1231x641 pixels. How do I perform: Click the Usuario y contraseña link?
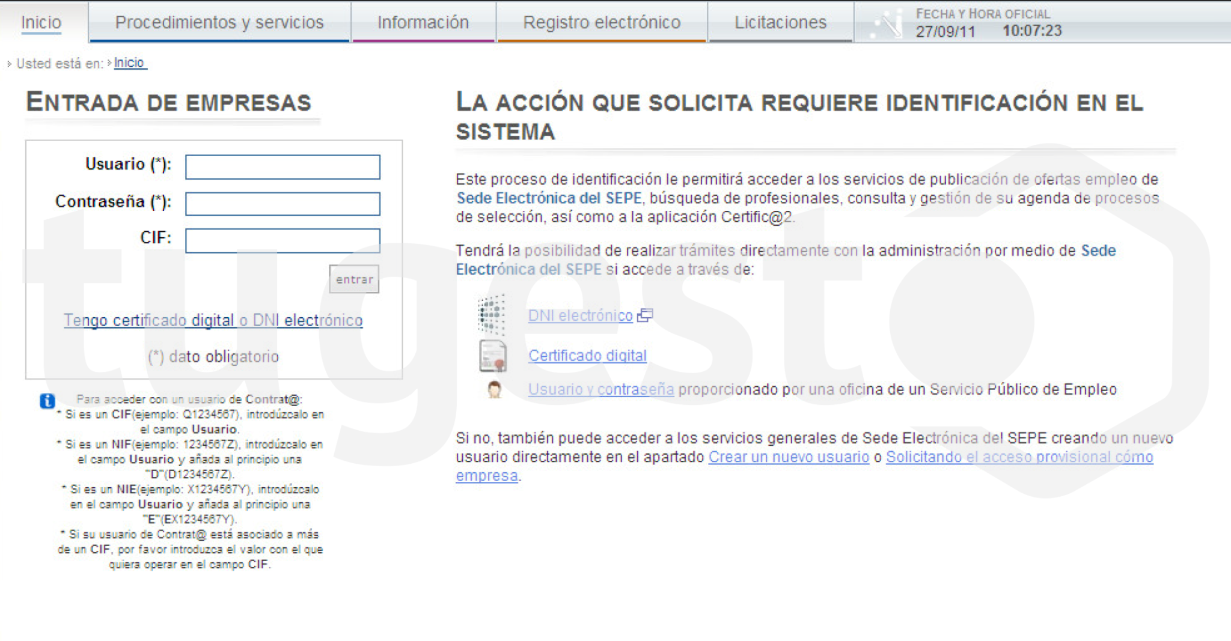click(600, 390)
